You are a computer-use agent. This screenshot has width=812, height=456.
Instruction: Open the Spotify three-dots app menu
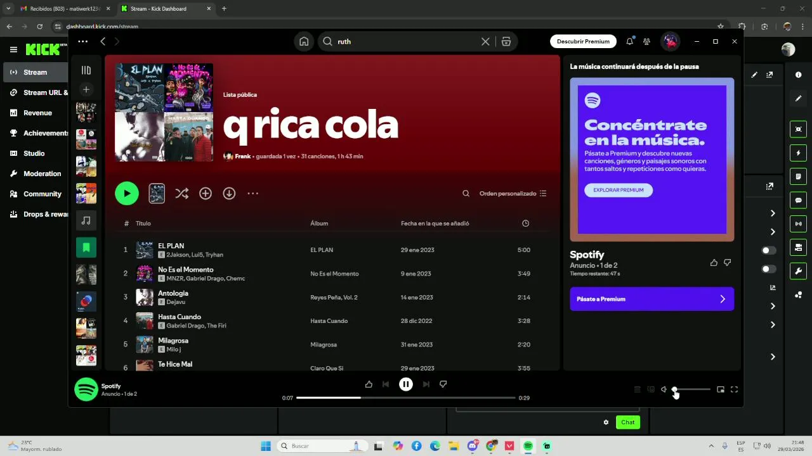pos(83,41)
